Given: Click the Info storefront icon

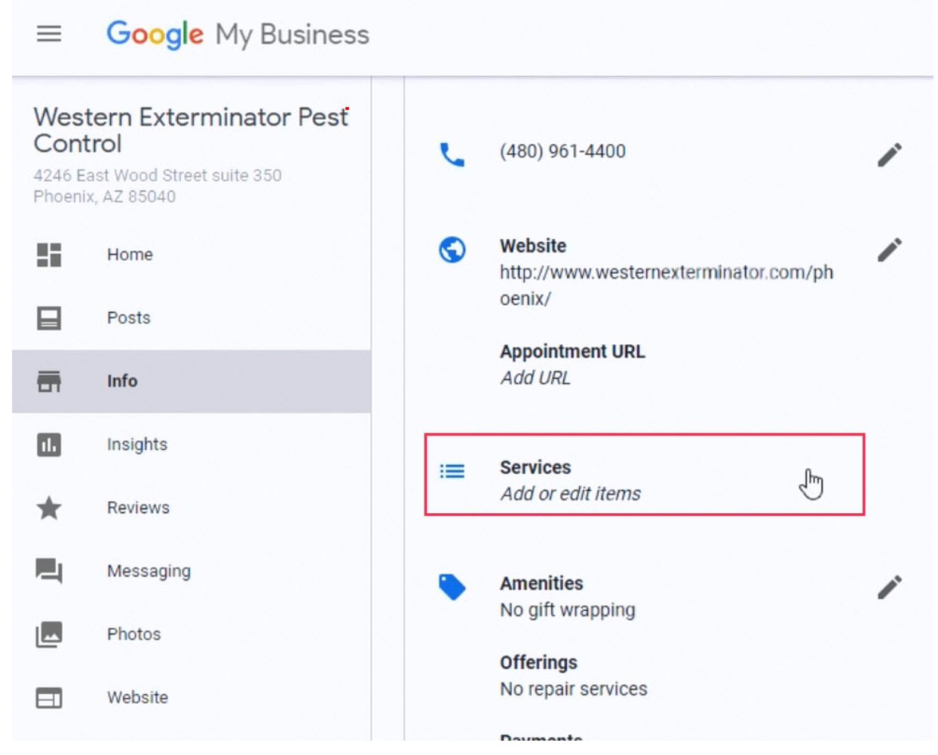Looking at the screenshot, I should 49,381.
